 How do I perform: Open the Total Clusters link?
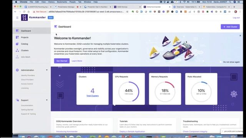pos(93,96)
